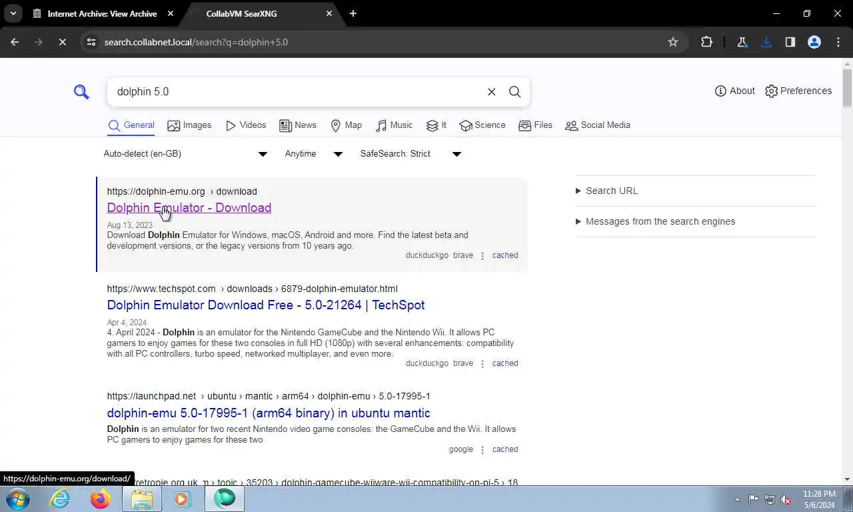The height and width of the screenshot is (512, 853).
Task: Open Action Center flag in system tray
Action: [753, 499]
